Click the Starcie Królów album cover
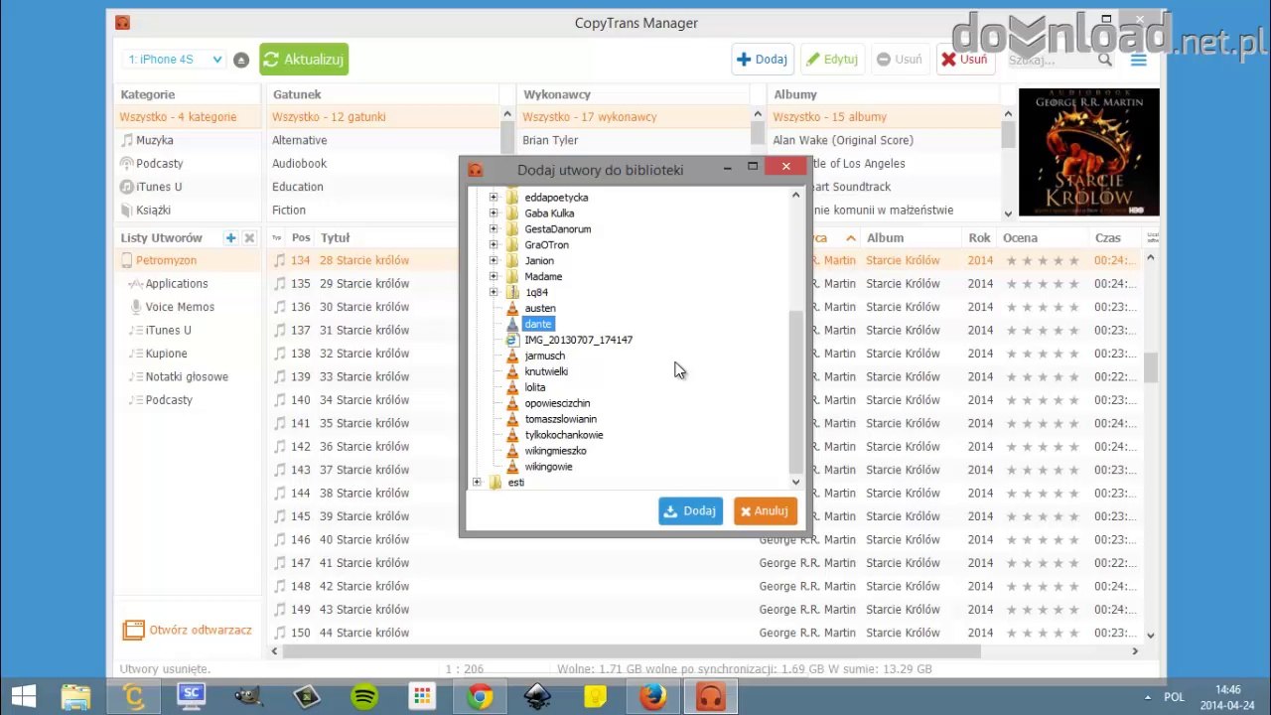This screenshot has height=715, width=1271. [x=1089, y=153]
